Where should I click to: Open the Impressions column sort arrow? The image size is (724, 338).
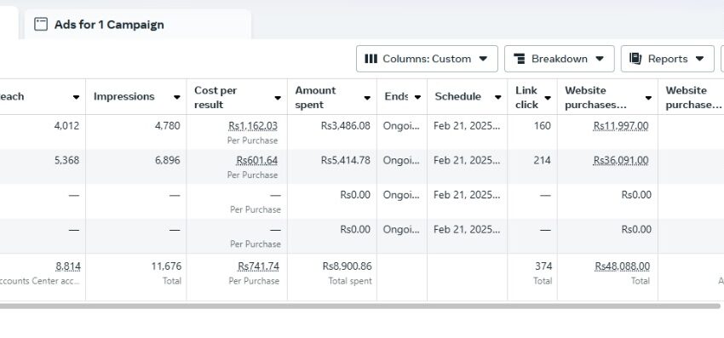tap(176, 97)
